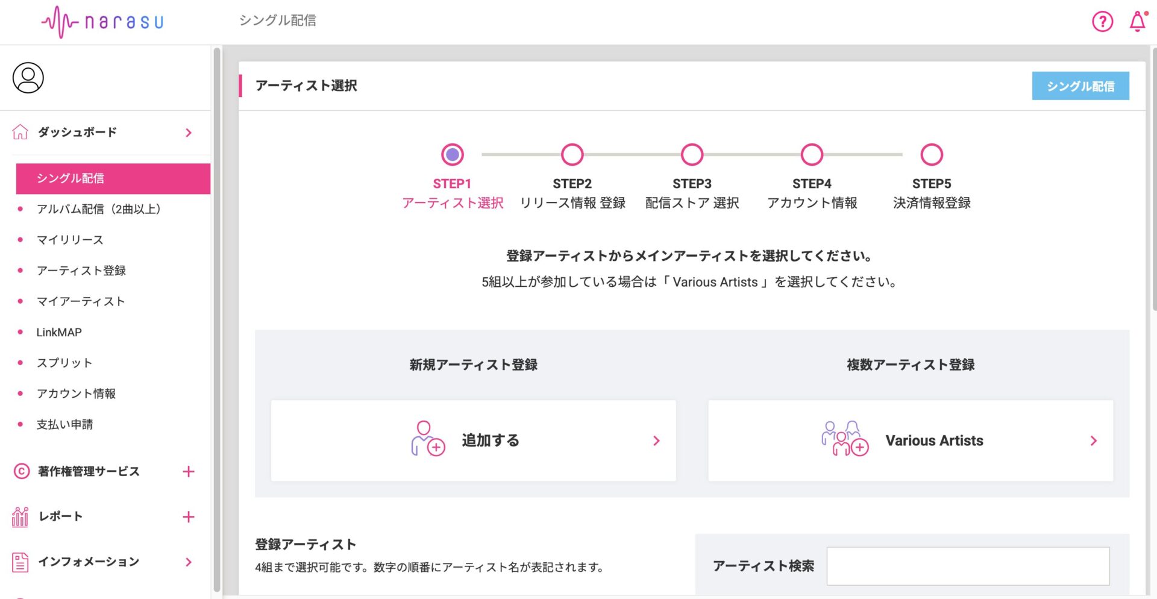
Task: Click the copyright service circle-C icon
Action: (21, 471)
